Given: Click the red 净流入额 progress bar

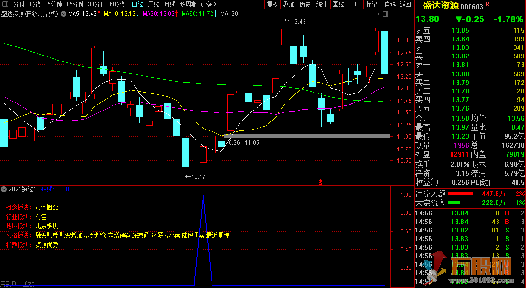Looking at the screenshot, I should click(x=461, y=193).
